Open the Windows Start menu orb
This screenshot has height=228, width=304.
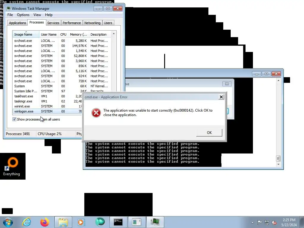click(x=8, y=222)
